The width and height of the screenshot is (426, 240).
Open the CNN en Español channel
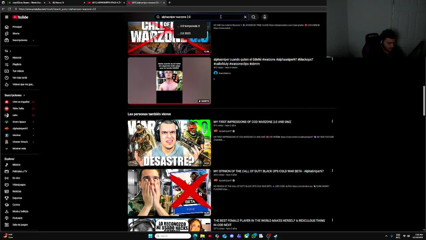[20, 102]
